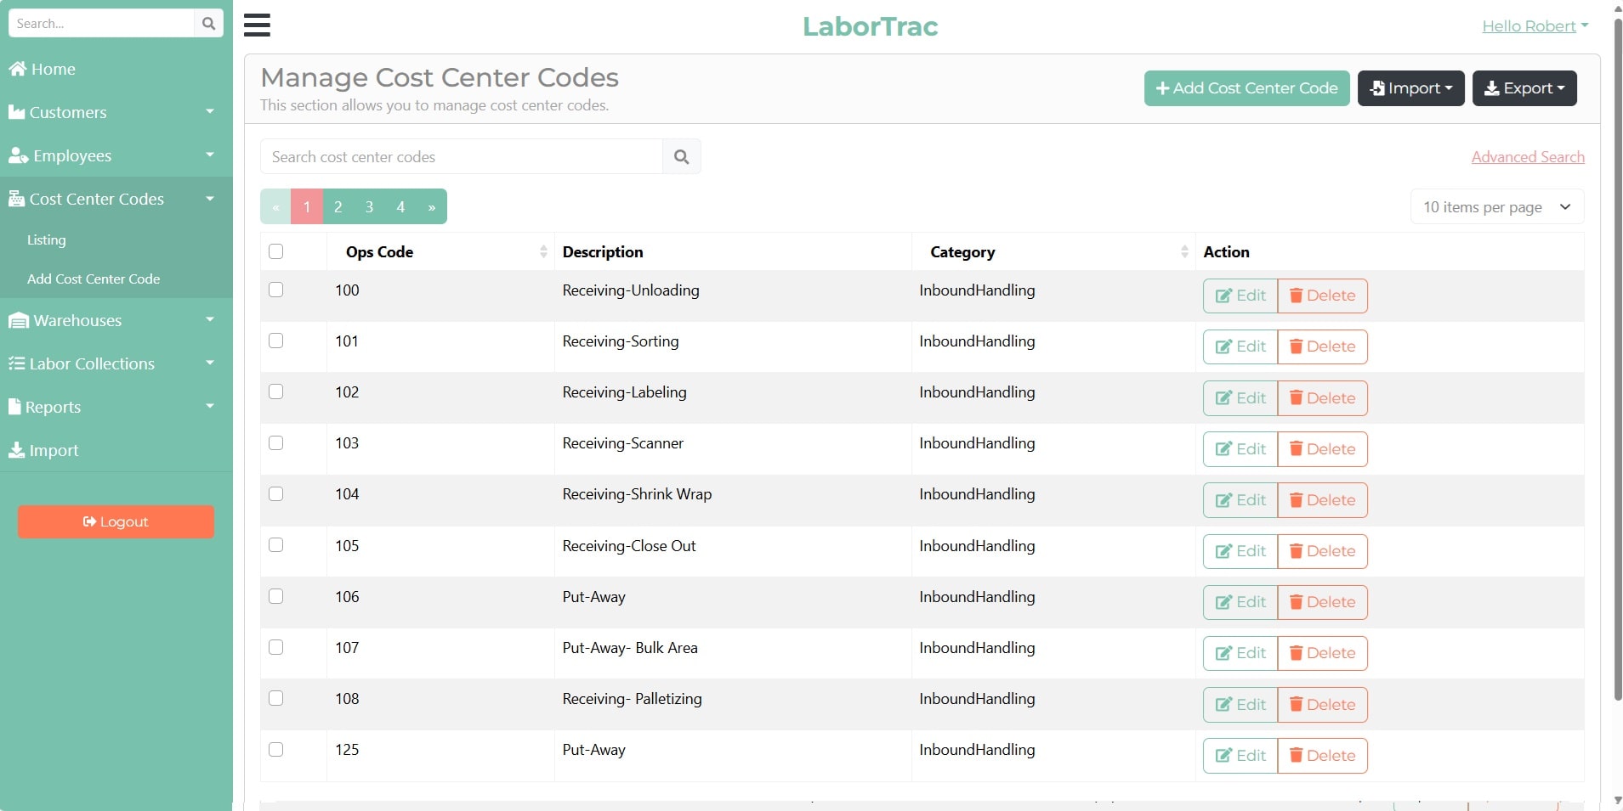Select checkbox for row 105 Receiving-Close Out
Screen dimensions: 1623x811
click(275, 545)
